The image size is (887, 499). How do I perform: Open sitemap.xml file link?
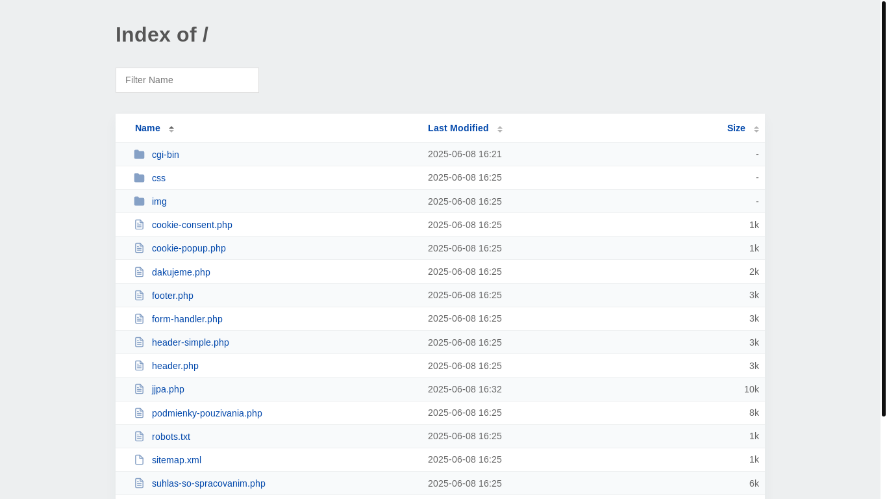coord(177,460)
